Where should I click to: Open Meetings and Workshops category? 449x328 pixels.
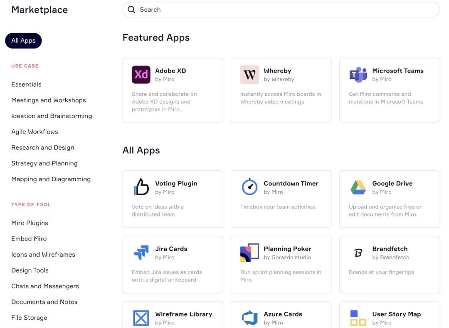[x=49, y=100]
